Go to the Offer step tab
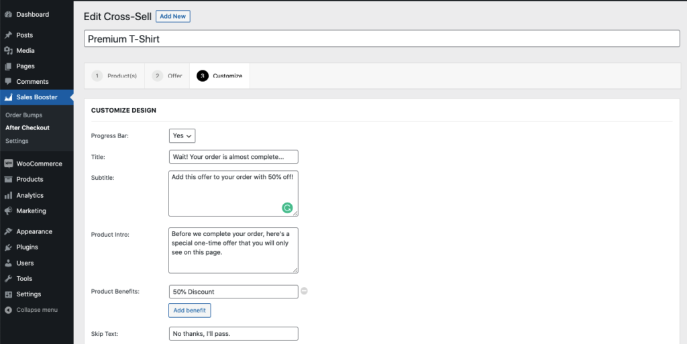Screen dimensions: 687x344 point(167,76)
